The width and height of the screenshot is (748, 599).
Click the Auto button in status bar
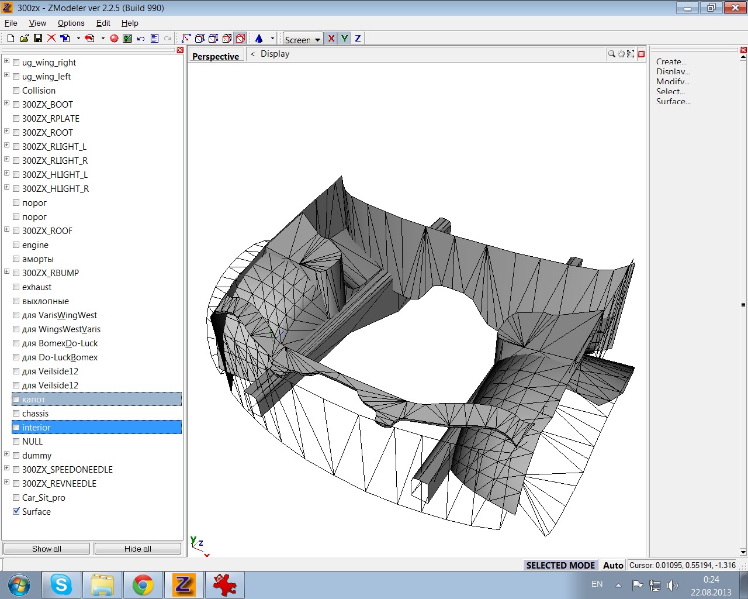pos(613,565)
